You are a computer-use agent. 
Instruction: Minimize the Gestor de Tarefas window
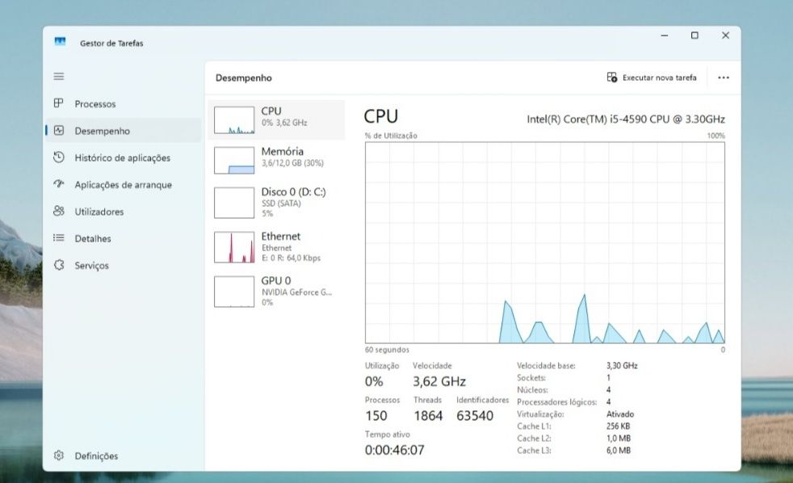point(664,36)
